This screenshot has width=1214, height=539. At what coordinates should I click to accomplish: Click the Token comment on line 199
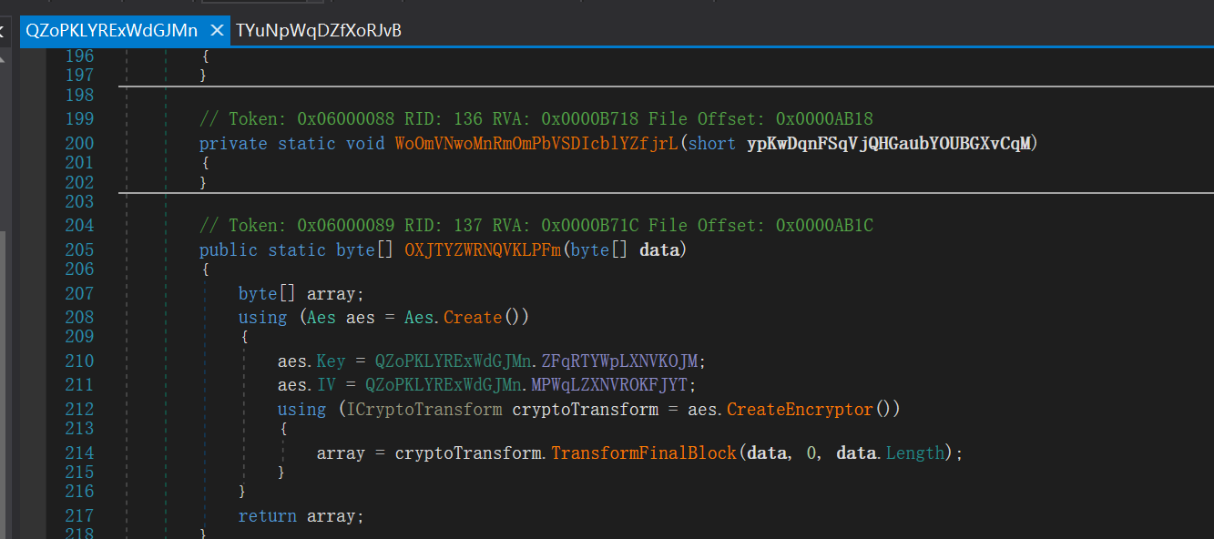536,119
